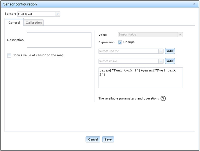The height and width of the screenshot is (151, 200).
Task: Toggle the Expression Change checkbox
Action: click(120, 42)
